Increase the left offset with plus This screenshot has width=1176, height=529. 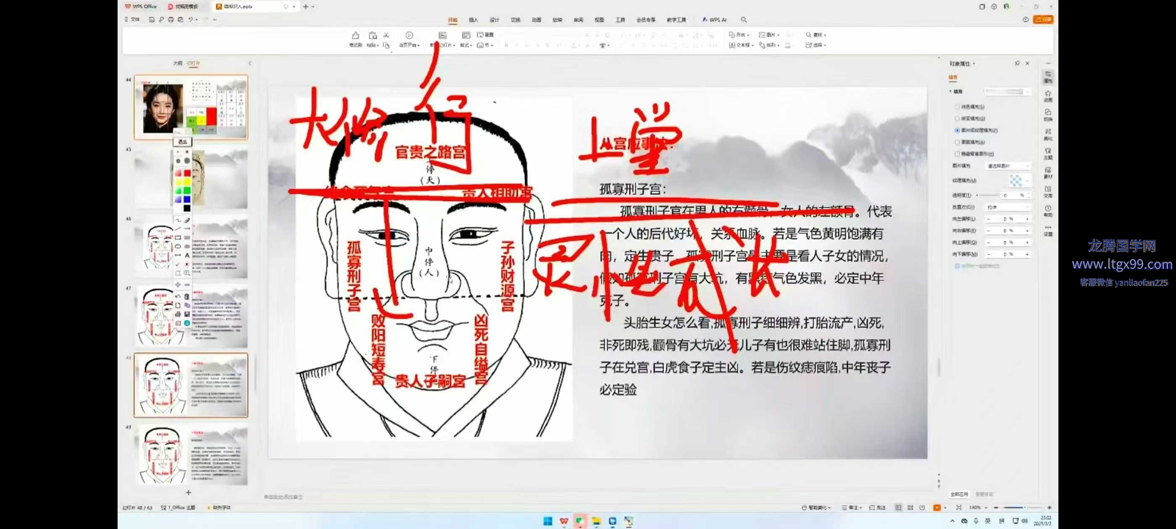(x=1027, y=219)
